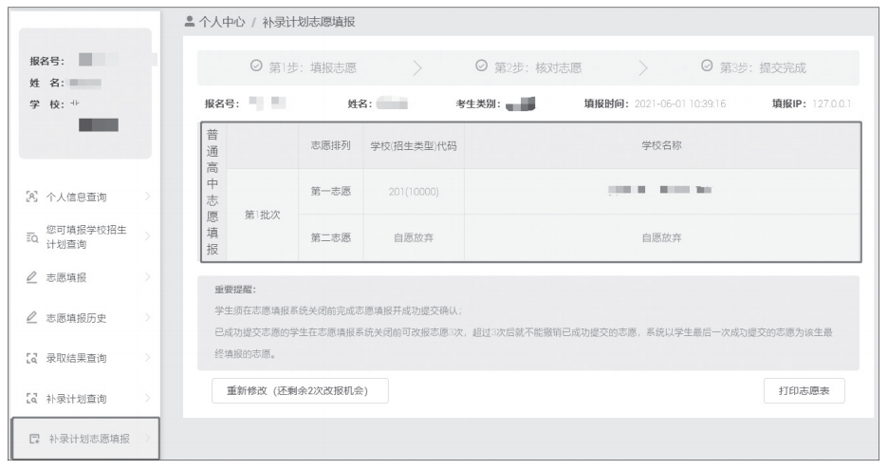Open 您可填报学校招生计划查询 menu item
This screenshot has height=470, width=888.
point(86,237)
